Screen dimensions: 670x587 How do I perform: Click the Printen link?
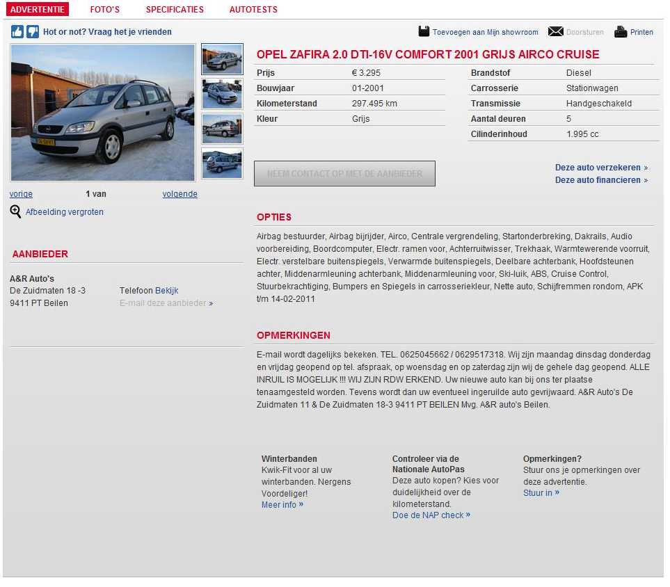[x=641, y=32]
